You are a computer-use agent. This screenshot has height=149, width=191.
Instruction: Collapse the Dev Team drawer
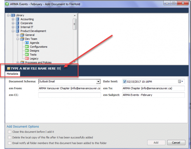click(18, 39)
